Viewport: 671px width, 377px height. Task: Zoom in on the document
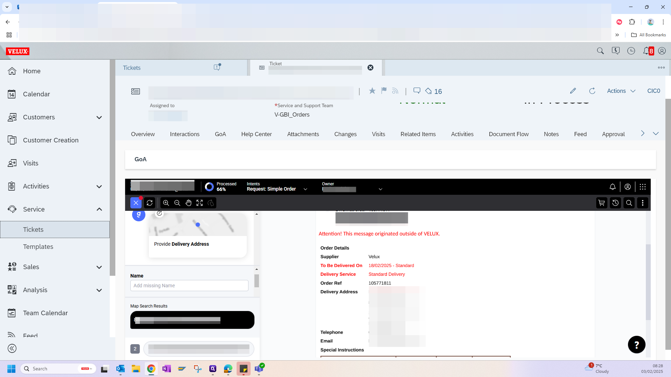(166, 203)
